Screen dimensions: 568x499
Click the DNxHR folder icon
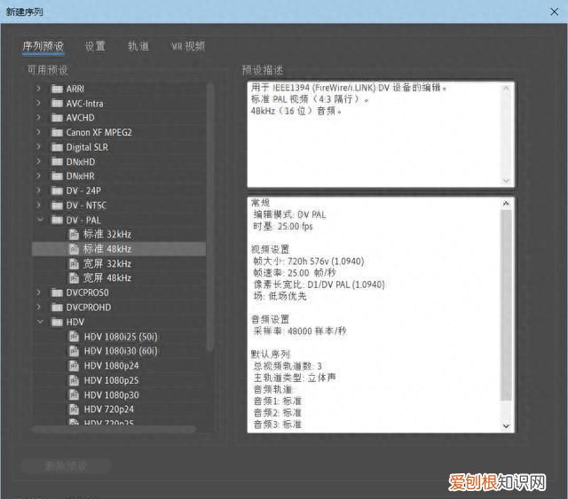tap(57, 176)
